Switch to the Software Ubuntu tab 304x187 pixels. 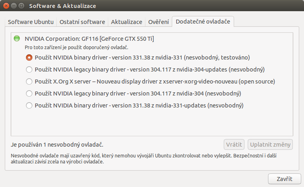[31, 22]
